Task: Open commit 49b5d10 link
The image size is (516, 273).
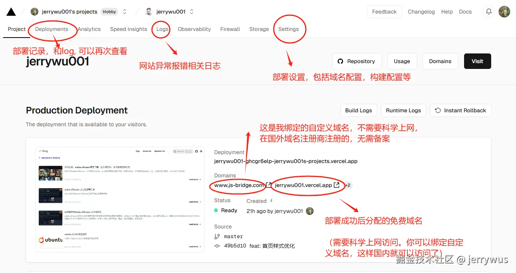Action: pos(235,246)
